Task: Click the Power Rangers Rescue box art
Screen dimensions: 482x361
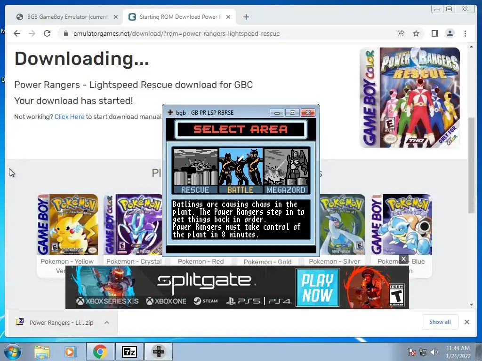Action: pyautogui.click(x=410, y=97)
